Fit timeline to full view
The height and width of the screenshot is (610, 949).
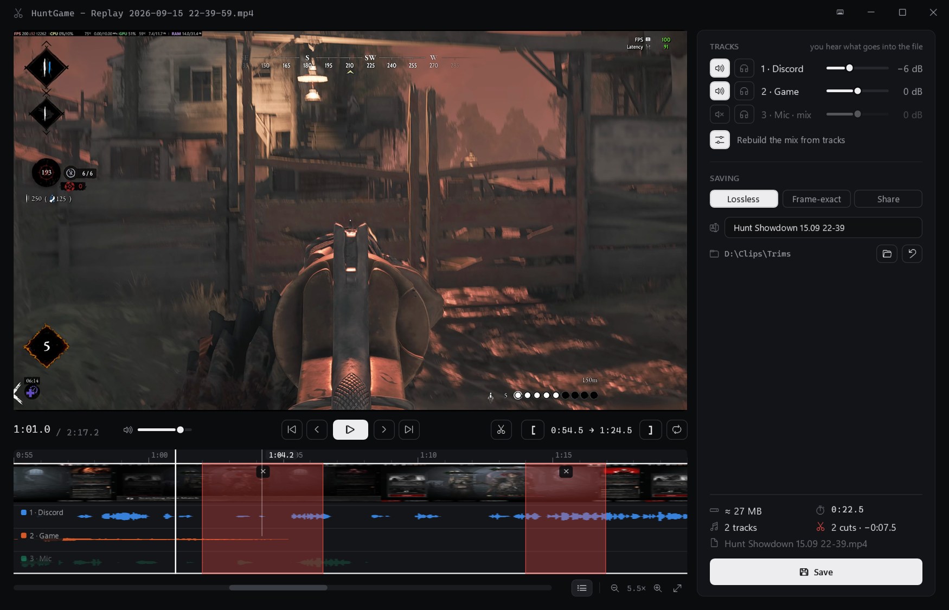pos(678,588)
